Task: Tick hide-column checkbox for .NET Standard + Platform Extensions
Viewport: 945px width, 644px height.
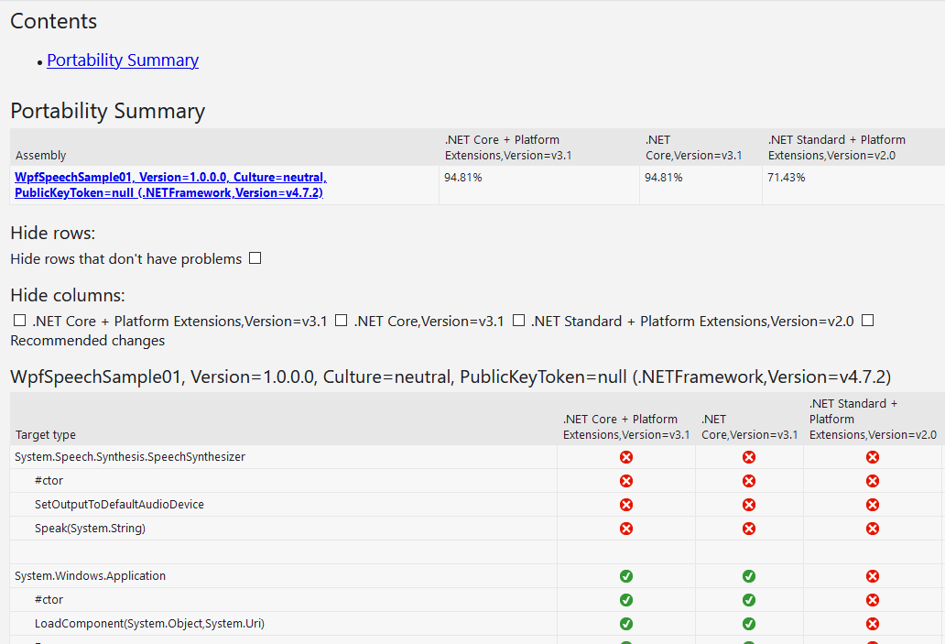Action: point(518,321)
